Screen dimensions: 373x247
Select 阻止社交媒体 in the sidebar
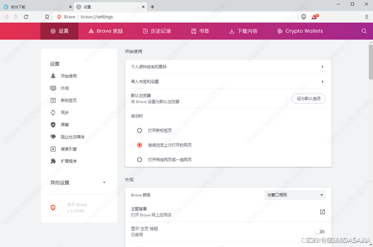67,137
